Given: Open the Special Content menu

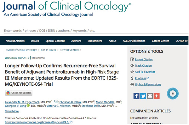Looking at the screenshot, I should coord(55,41).
